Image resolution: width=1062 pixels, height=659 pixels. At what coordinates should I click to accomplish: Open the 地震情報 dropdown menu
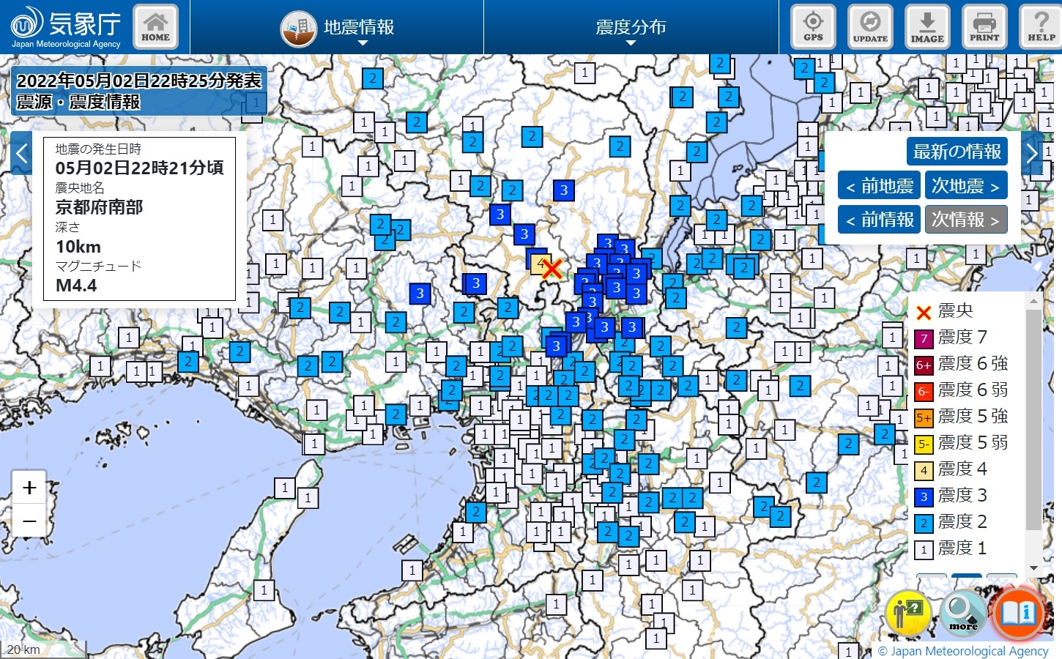[338, 28]
